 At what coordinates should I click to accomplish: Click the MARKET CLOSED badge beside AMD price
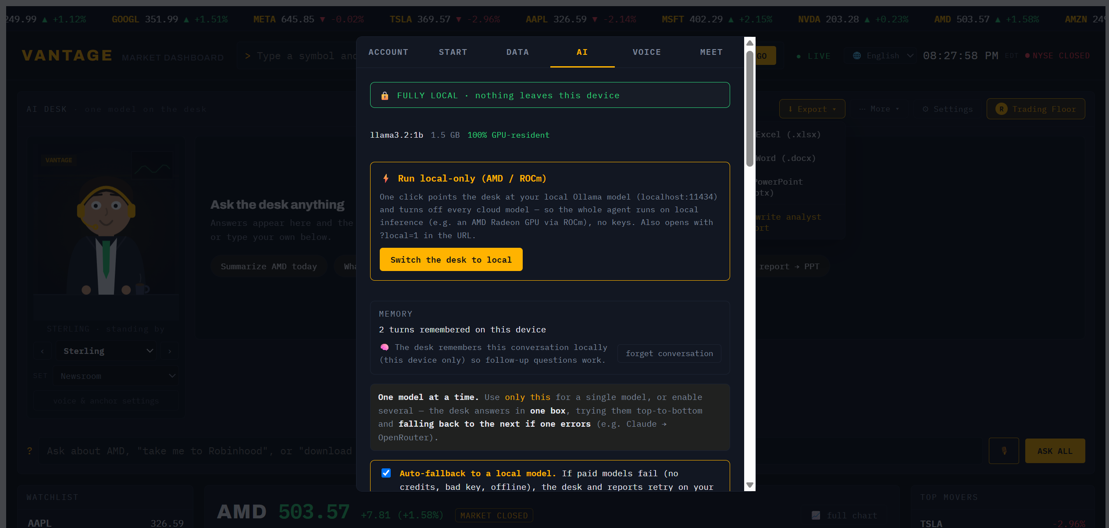point(494,516)
